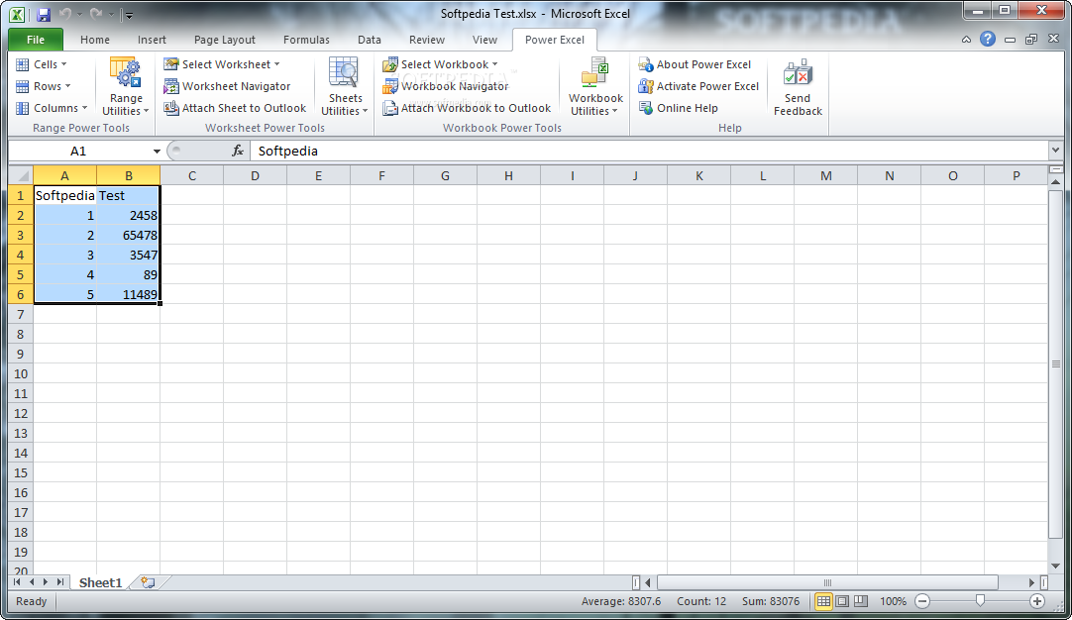Screen dimensions: 1072x620
Task: Click the Insert Function fx button
Action: pyautogui.click(x=237, y=152)
